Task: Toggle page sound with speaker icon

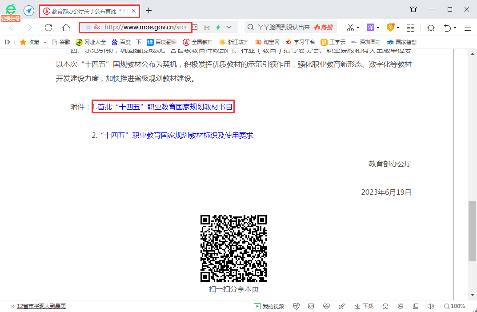Action: click(430, 306)
